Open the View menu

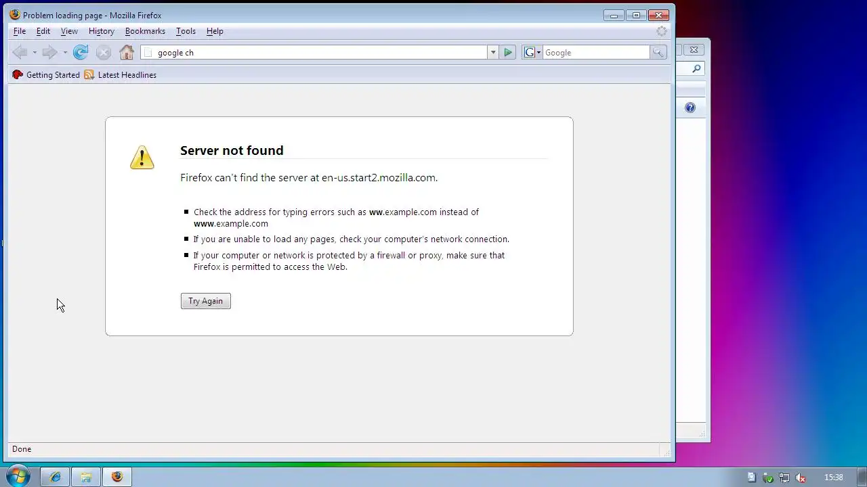click(x=69, y=31)
